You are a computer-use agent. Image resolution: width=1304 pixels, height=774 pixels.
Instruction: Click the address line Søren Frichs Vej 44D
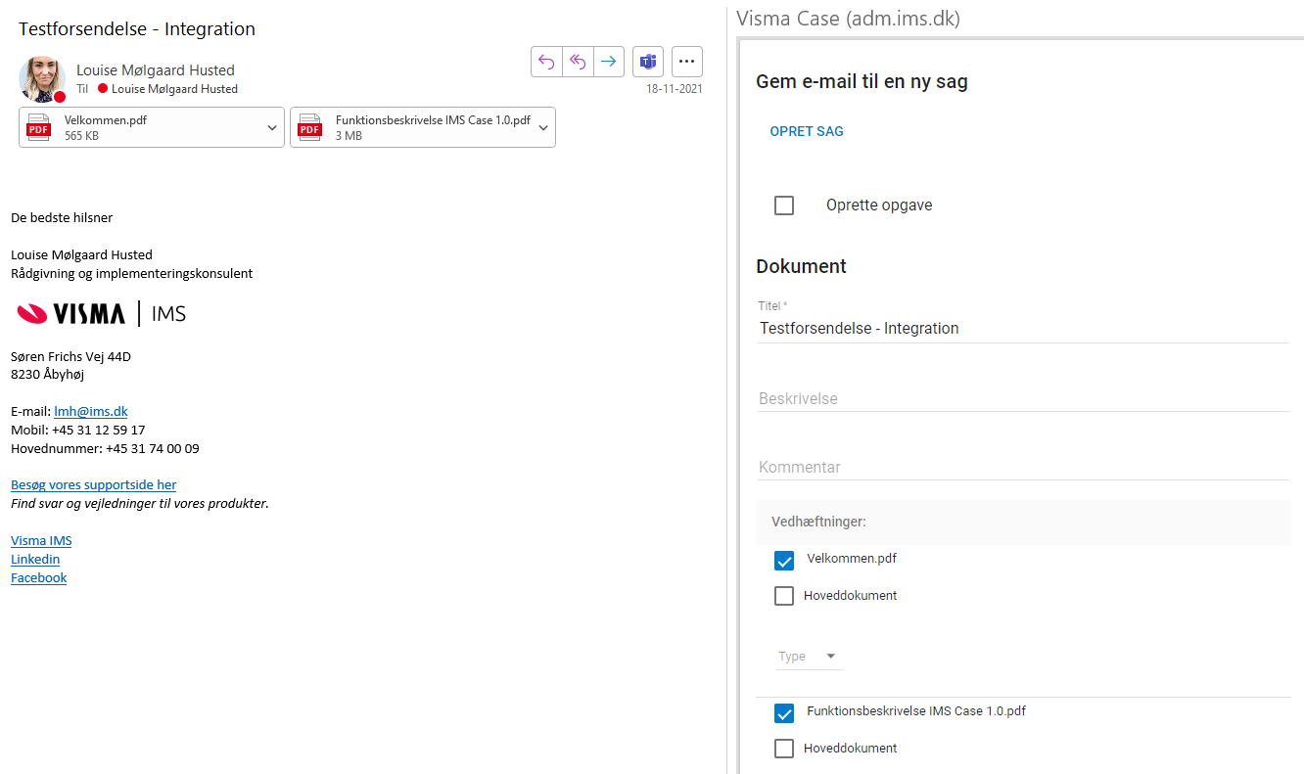[x=70, y=356]
